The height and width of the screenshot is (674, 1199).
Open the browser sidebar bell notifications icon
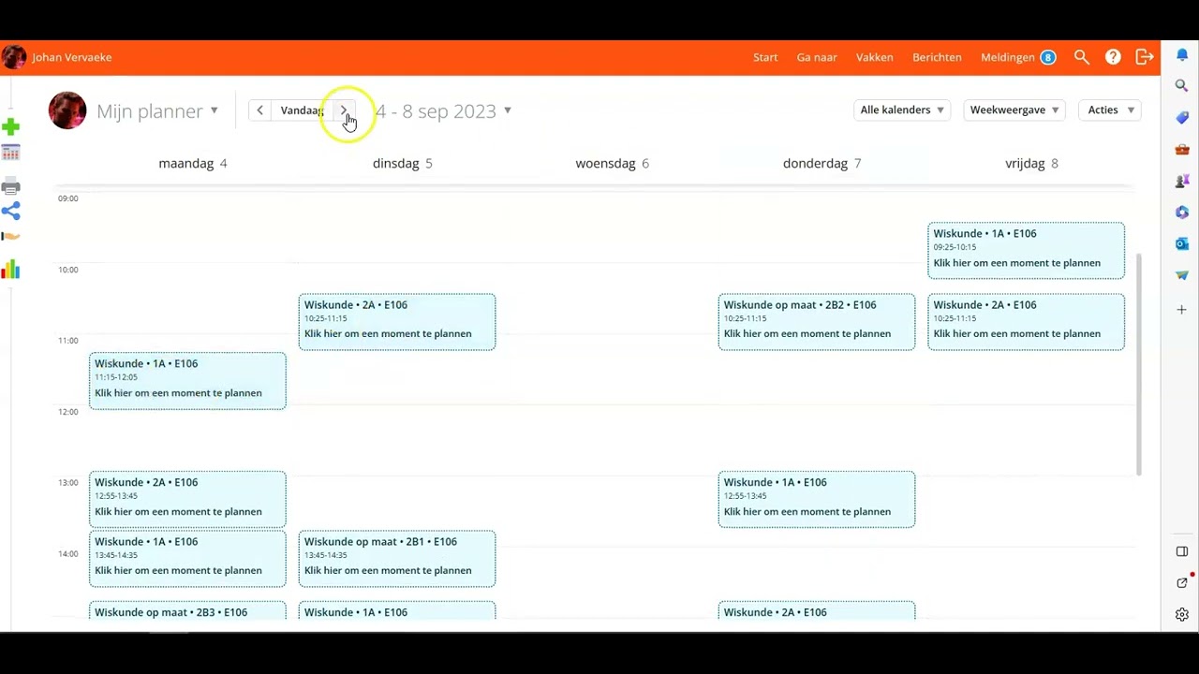(1182, 55)
